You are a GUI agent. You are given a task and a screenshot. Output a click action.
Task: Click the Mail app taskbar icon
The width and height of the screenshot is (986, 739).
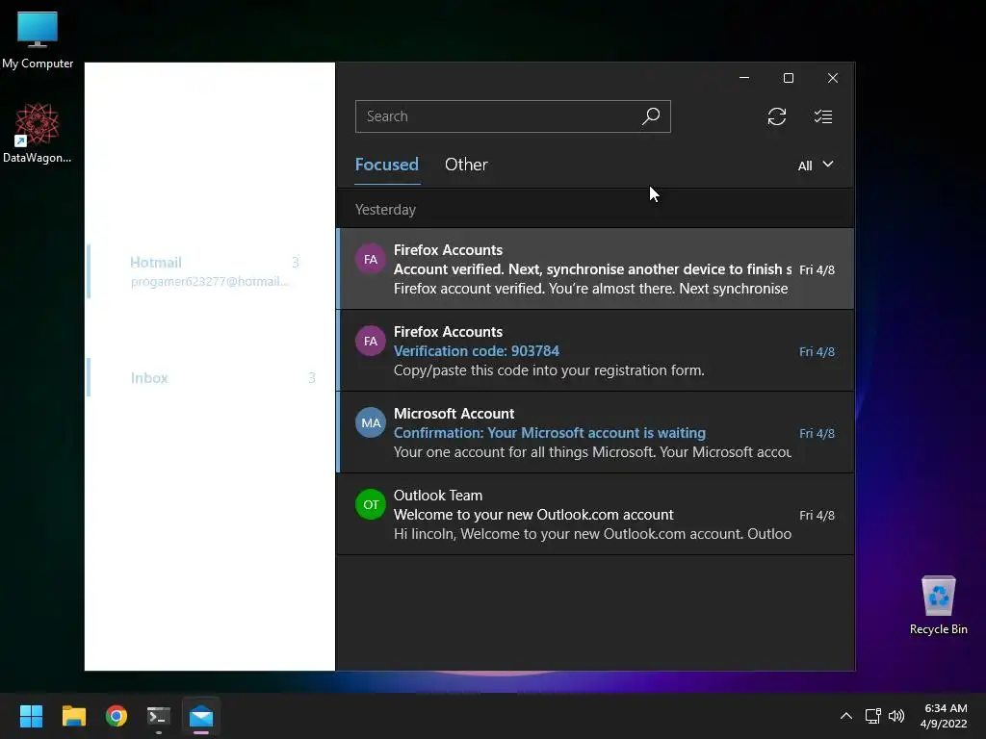(201, 716)
